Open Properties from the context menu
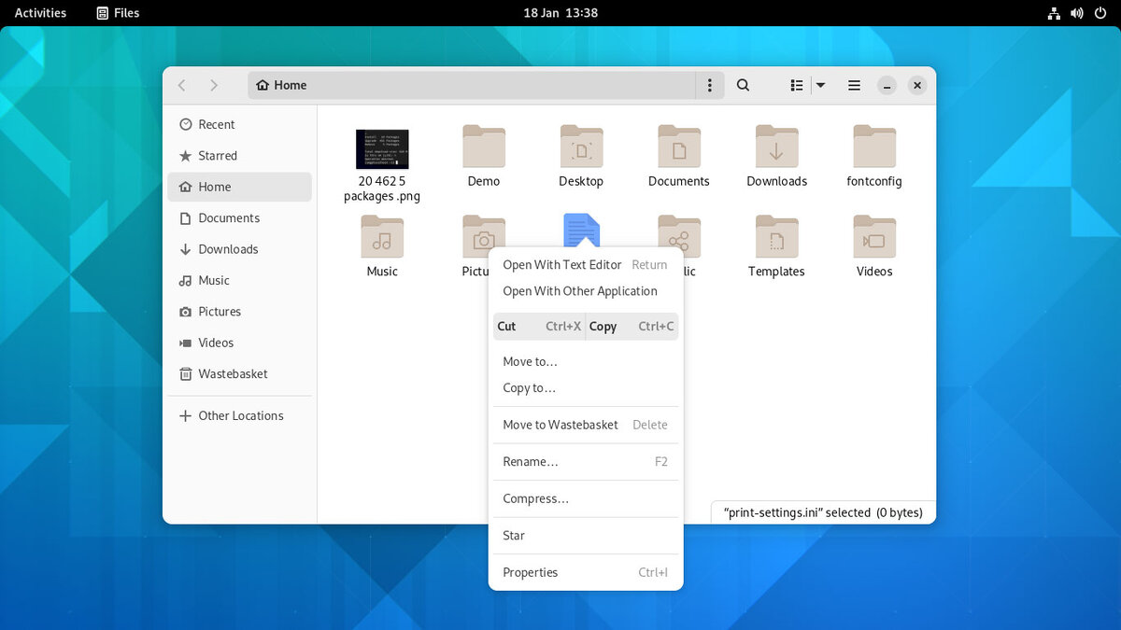This screenshot has height=630, width=1121. click(586, 573)
